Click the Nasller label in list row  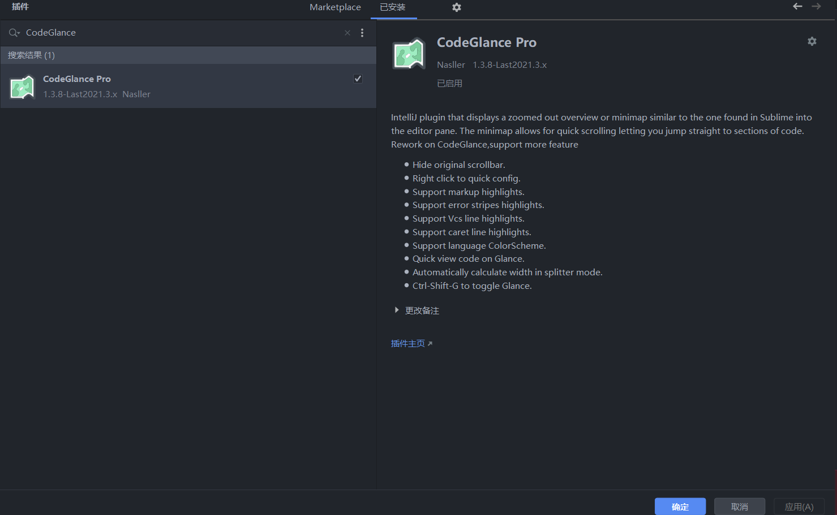point(136,94)
